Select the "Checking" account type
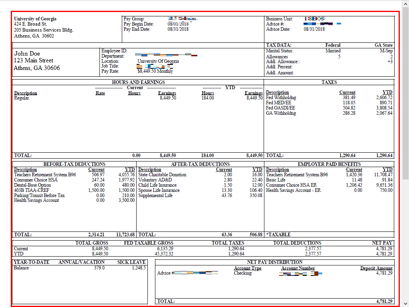The height and width of the screenshot is (307, 409). 243,273
